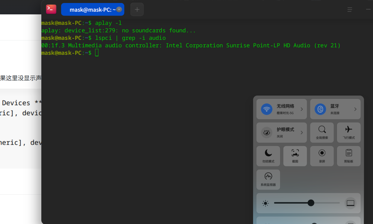373x224 pixels.
Task: Click the Intel Sunrise Point-LP HD Audio line
Action: click(x=191, y=46)
